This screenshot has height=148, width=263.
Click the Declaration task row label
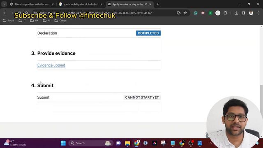[47, 33]
